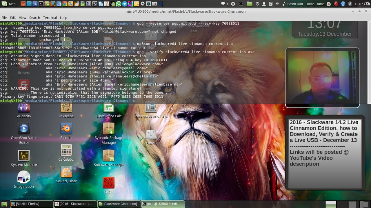Open the brick wall firewall launcher

[23, 4]
